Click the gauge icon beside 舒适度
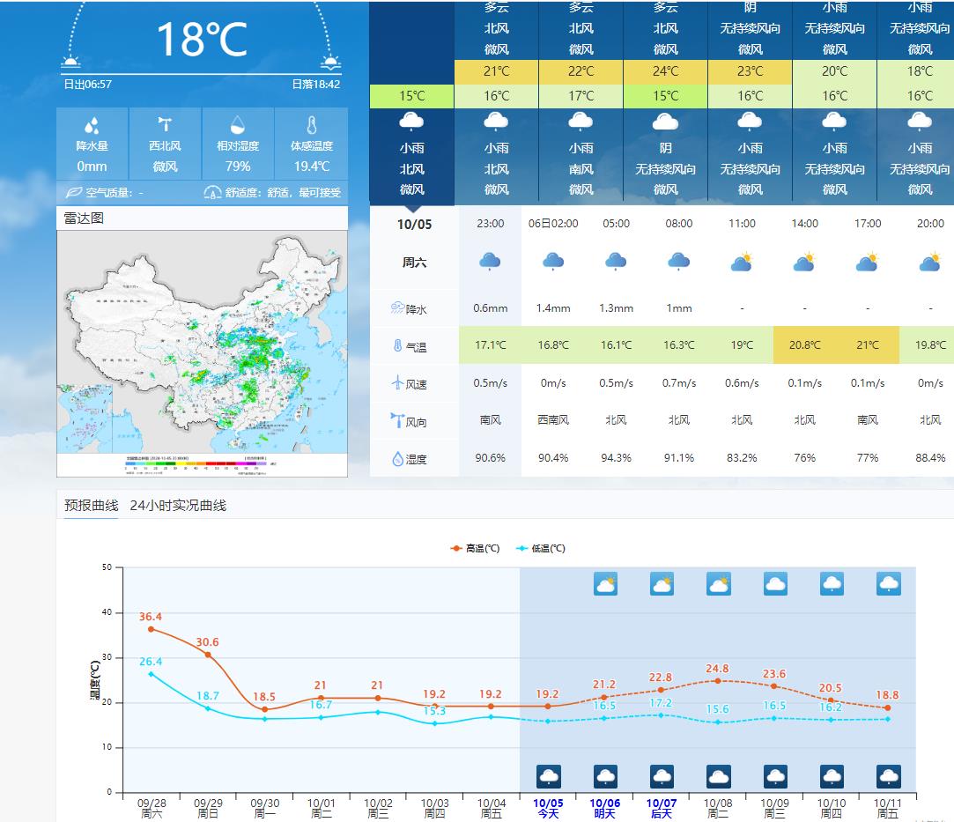Viewport: 954px width, 822px height. (x=212, y=192)
